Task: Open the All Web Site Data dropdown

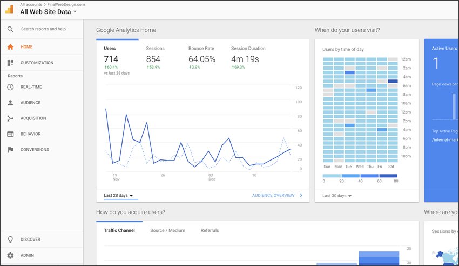Action: [49, 12]
